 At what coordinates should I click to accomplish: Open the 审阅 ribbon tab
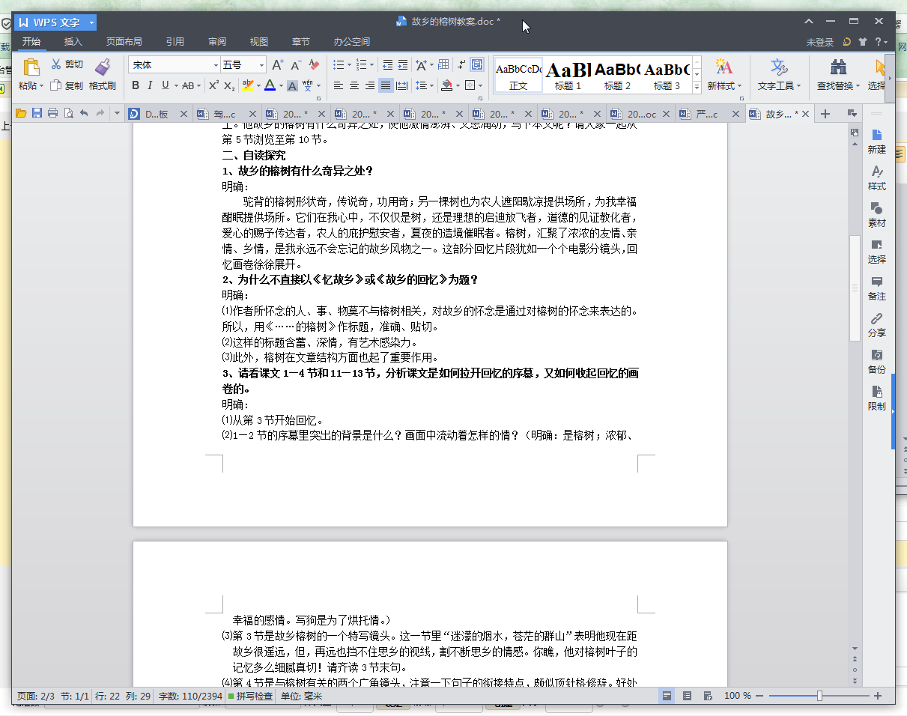[x=217, y=42]
